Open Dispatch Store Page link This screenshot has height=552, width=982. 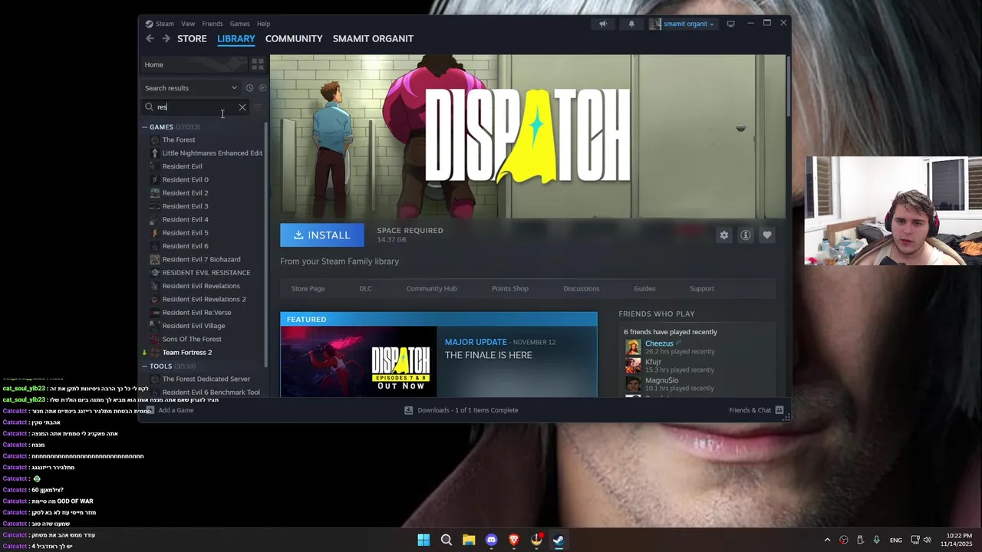[308, 288]
